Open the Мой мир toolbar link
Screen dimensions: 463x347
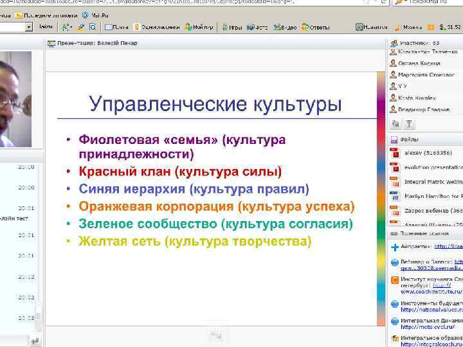tap(199, 28)
